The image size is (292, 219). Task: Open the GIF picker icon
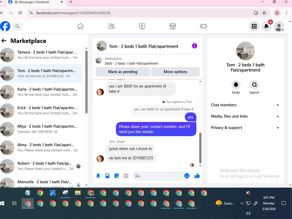point(126,176)
